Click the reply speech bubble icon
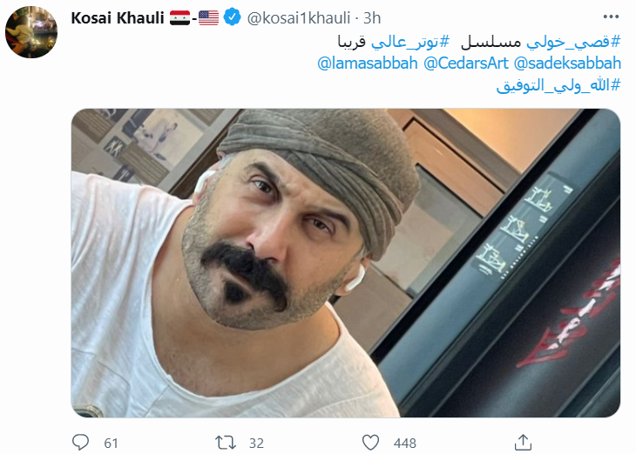Viewport: 636px width, 454px height. click(x=80, y=442)
